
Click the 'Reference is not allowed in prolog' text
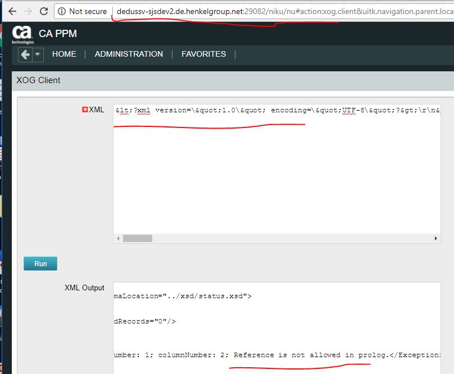(x=311, y=355)
